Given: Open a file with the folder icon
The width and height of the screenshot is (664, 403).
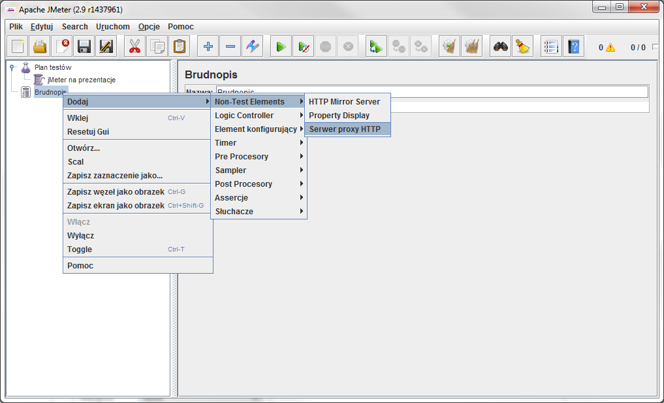Looking at the screenshot, I should pyautogui.click(x=40, y=46).
